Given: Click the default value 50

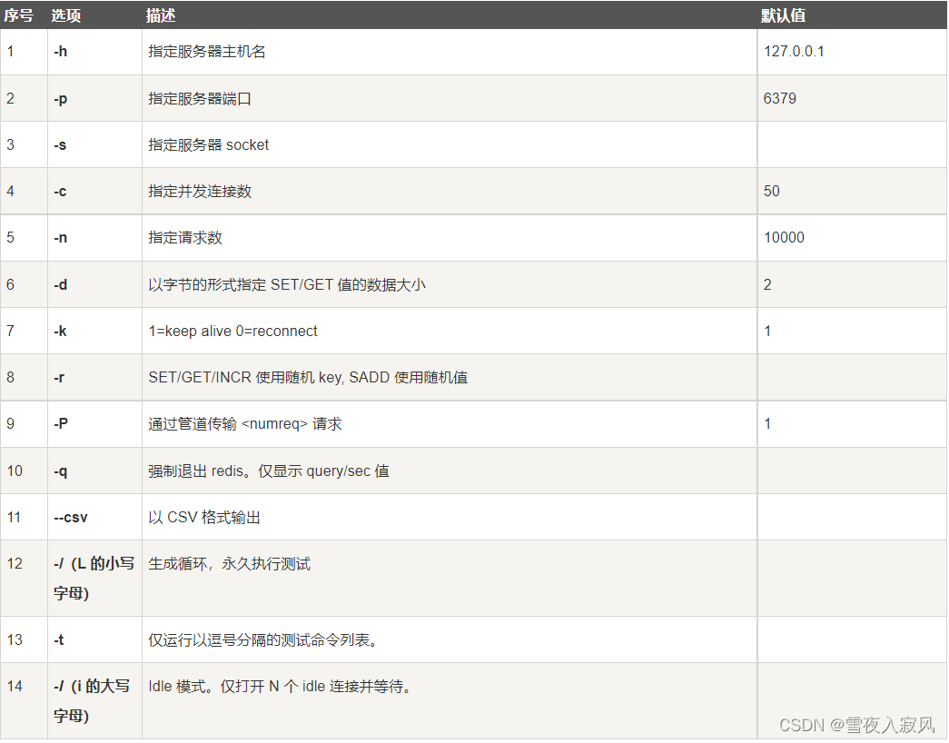Looking at the screenshot, I should pos(772,192).
